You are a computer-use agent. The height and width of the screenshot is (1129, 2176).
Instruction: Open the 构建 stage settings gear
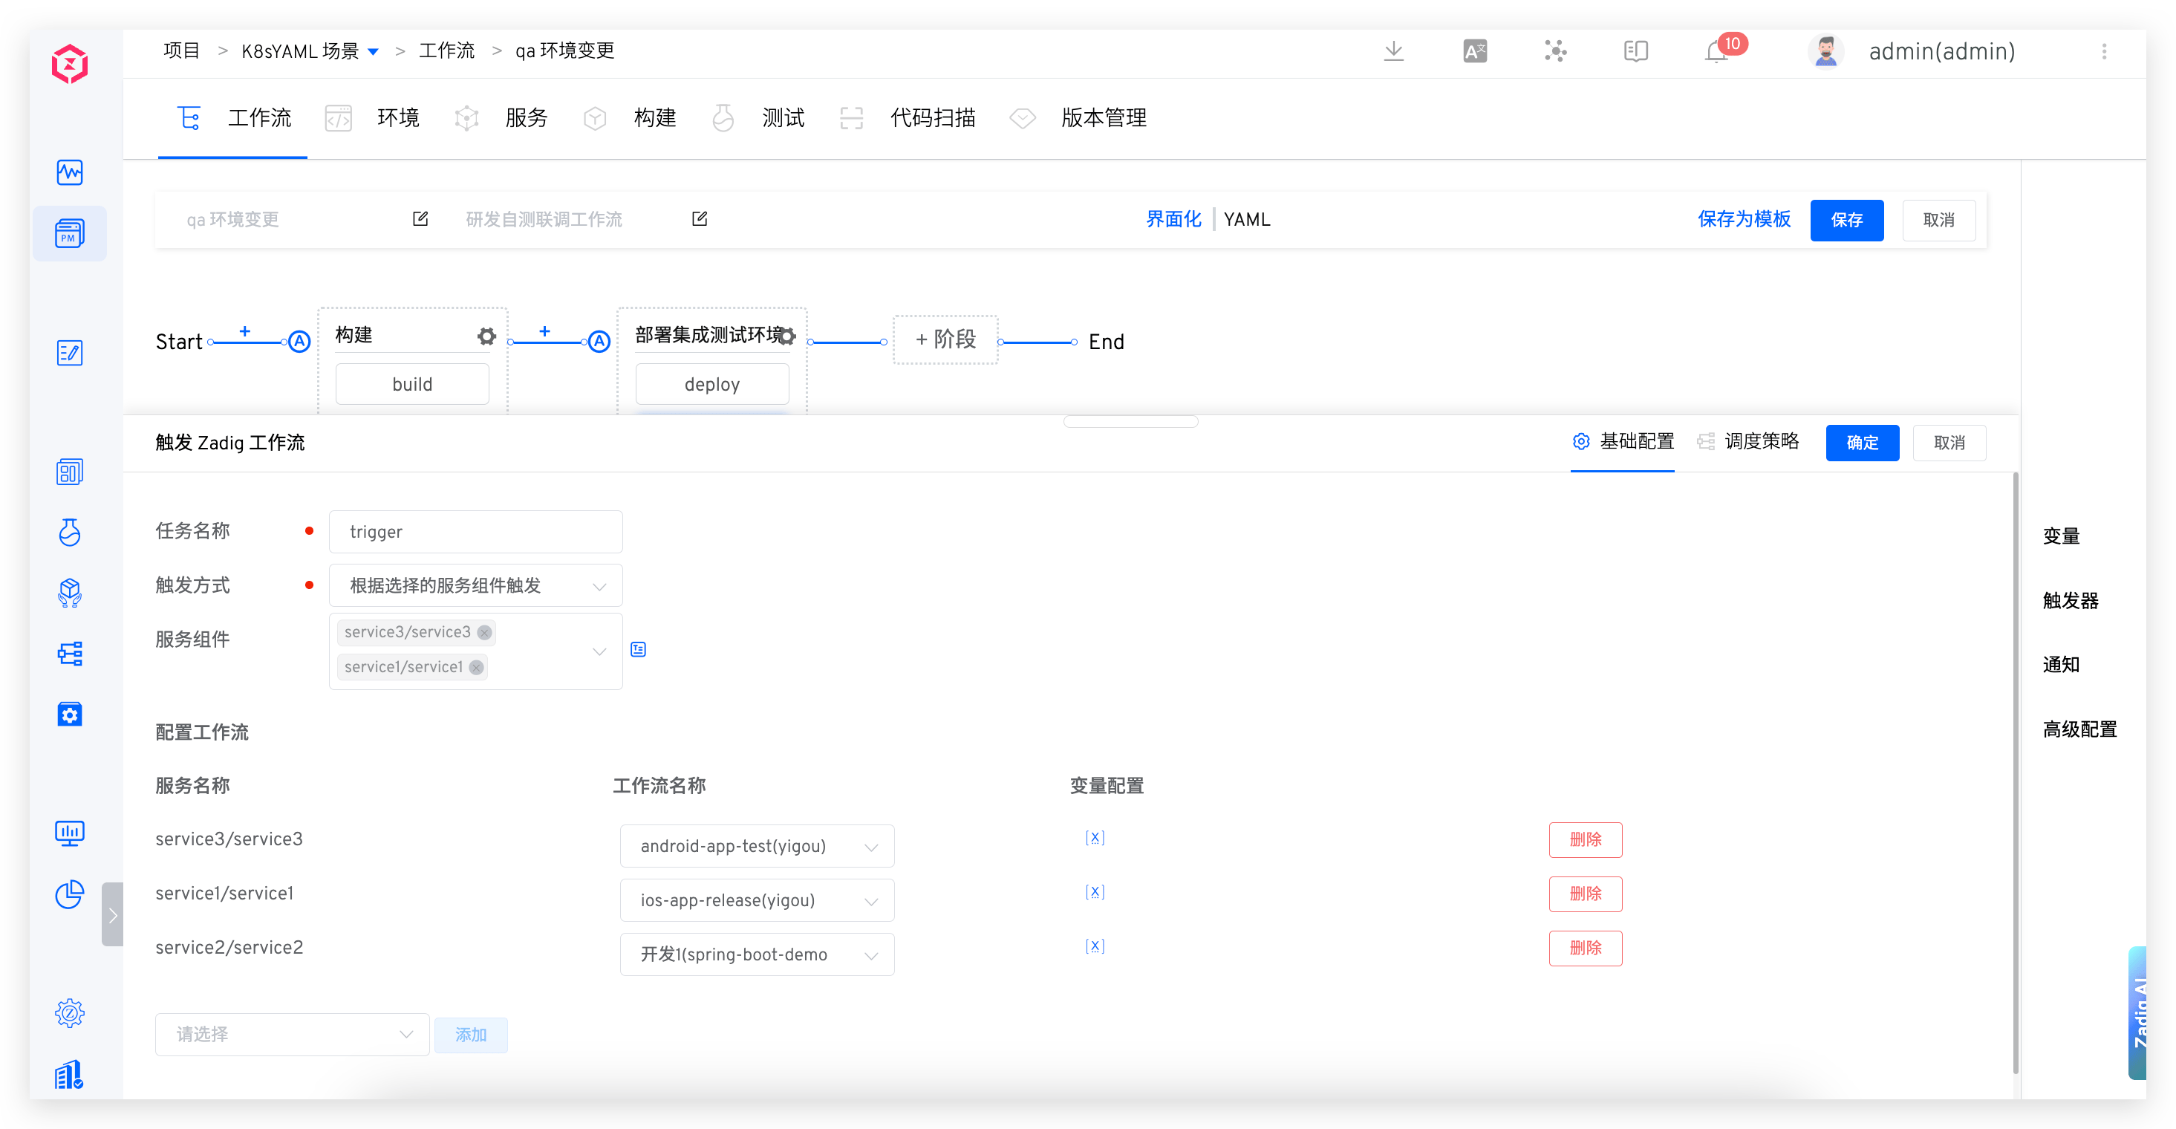tap(486, 336)
